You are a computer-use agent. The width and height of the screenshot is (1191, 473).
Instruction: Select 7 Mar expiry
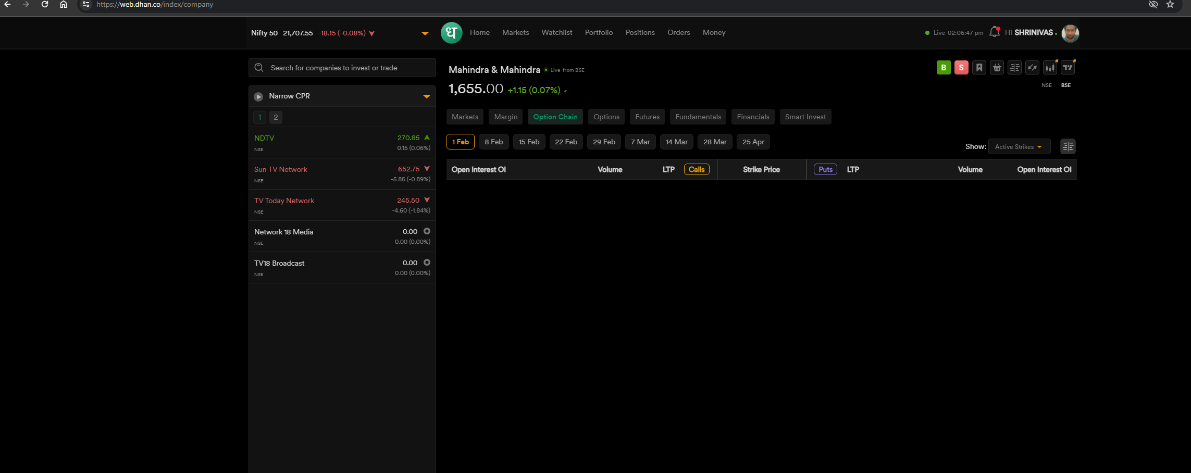640,142
